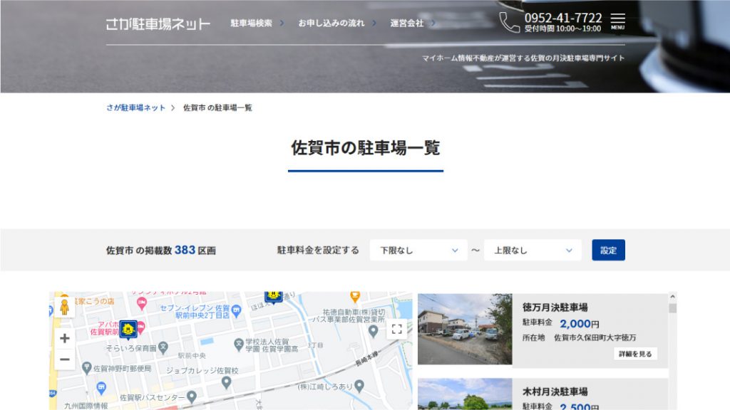The width and height of the screenshot is (730, 410).
Task: Click the 佐賀市の駐車場一覧 page heading
Action: (x=366, y=148)
